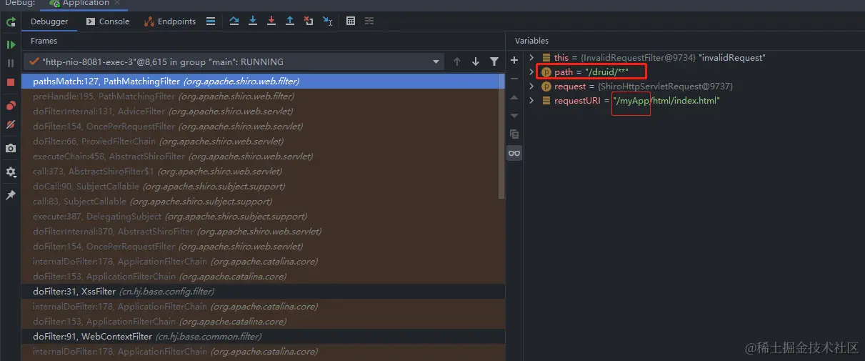Trace current stream chain icon
Screen dimensions: 865x361
(370, 21)
